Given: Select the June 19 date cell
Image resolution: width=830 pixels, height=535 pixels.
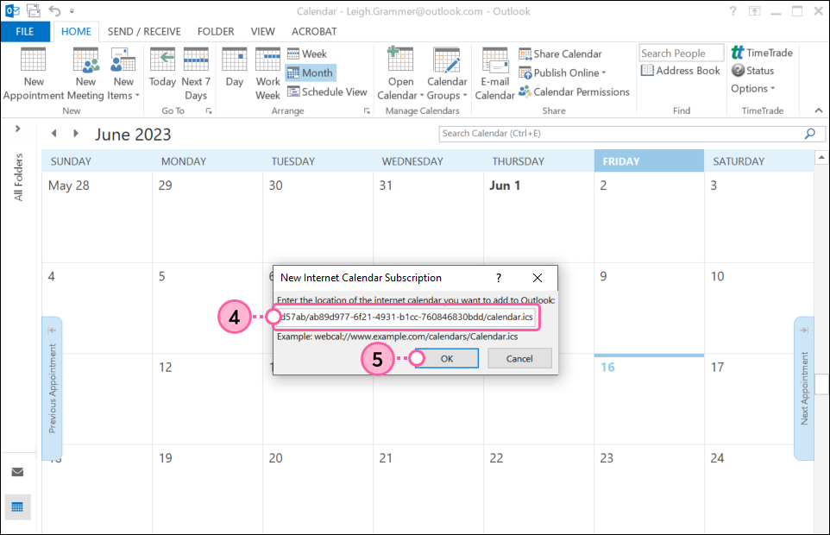Looking at the screenshot, I should tap(207, 489).
